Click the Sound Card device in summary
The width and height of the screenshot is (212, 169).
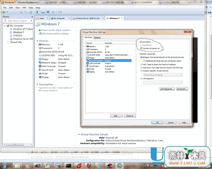pyautogui.click(x=54, y=70)
